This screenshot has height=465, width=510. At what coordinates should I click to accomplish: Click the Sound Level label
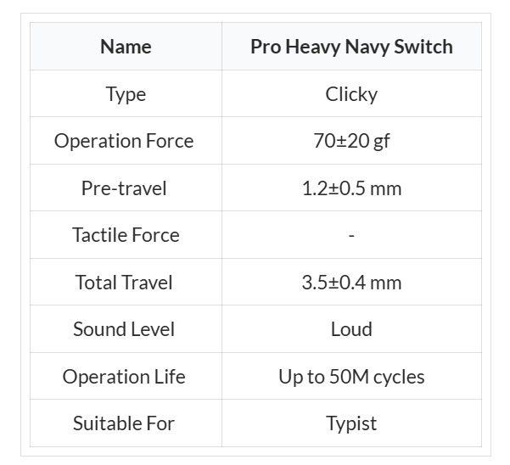pos(124,329)
